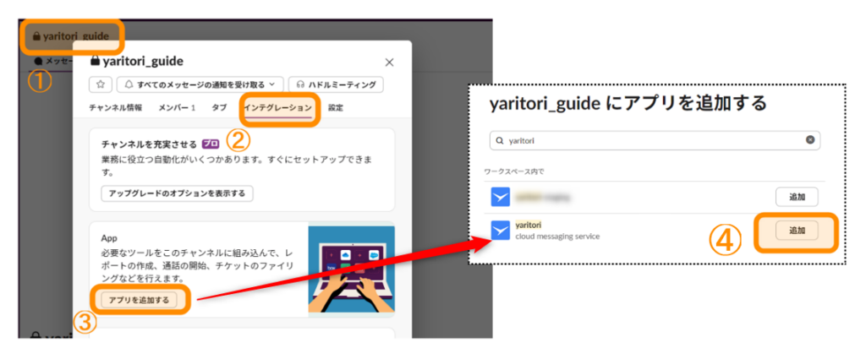Click アップグレードのオプションを表示する button
The height and width of the screenshot is (348, 866).
[x=176, y=193]
